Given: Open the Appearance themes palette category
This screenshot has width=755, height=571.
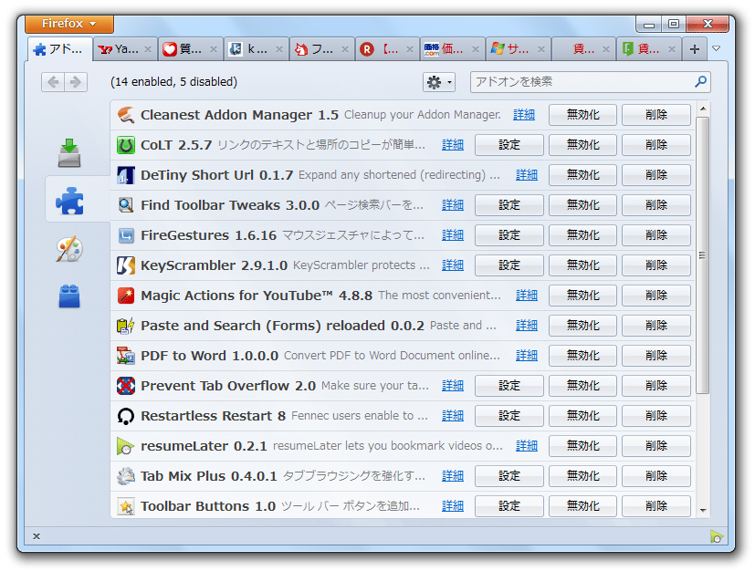Looking at the screenshot, I should click(x=69, y=249).
